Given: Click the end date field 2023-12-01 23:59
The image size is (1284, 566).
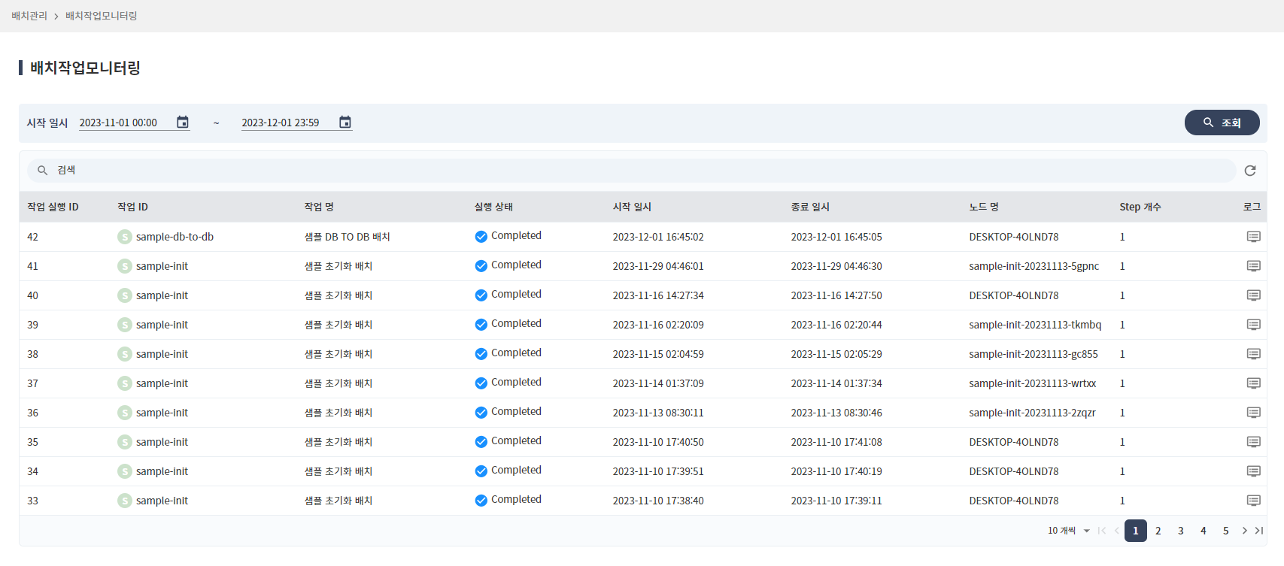Looking at the screenshot, I should point(286,123).
